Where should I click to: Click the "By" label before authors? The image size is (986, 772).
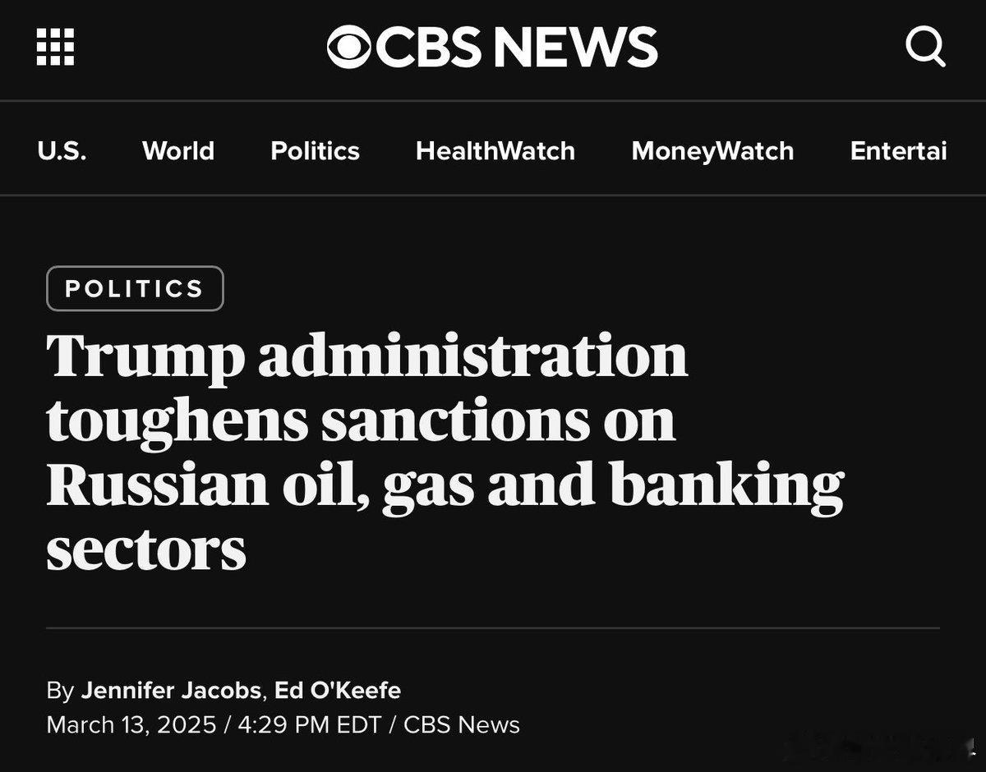tap(60, 691)
